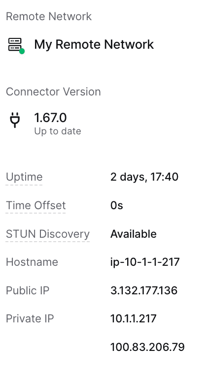Select private IP 10.1.1.217
The width and height of the screenshot is (206, 378).
point(133,318)
